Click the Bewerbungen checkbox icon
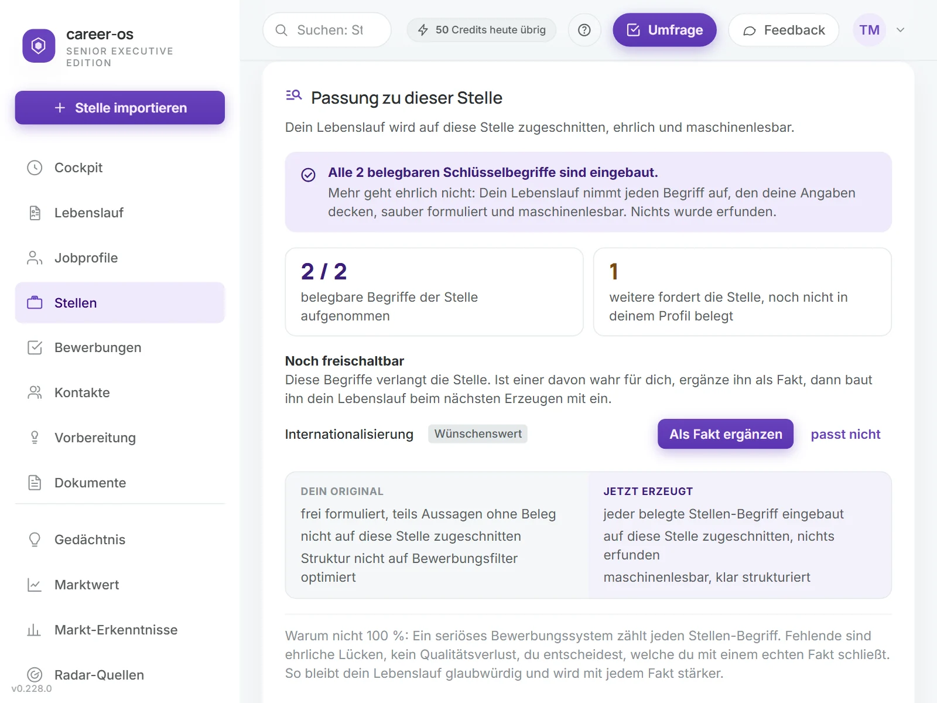The height and width of the screenshot is (703, 937). pos(35,347)
